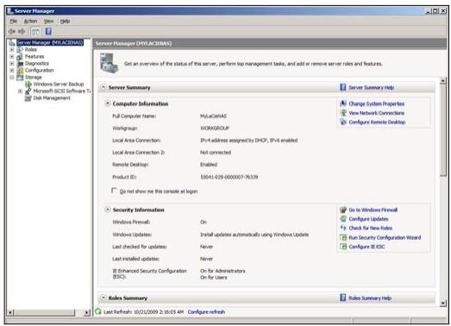Click the View Network Connections icon
This screenshot has height=326, width=451.
coord(343,113)
